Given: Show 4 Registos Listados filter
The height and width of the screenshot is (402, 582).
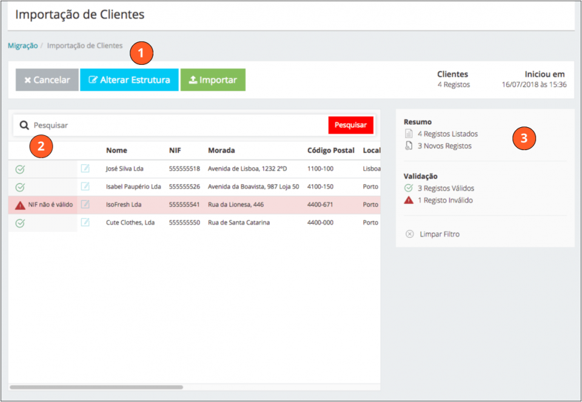Looking at the screenshot, I should click(447, 134).
